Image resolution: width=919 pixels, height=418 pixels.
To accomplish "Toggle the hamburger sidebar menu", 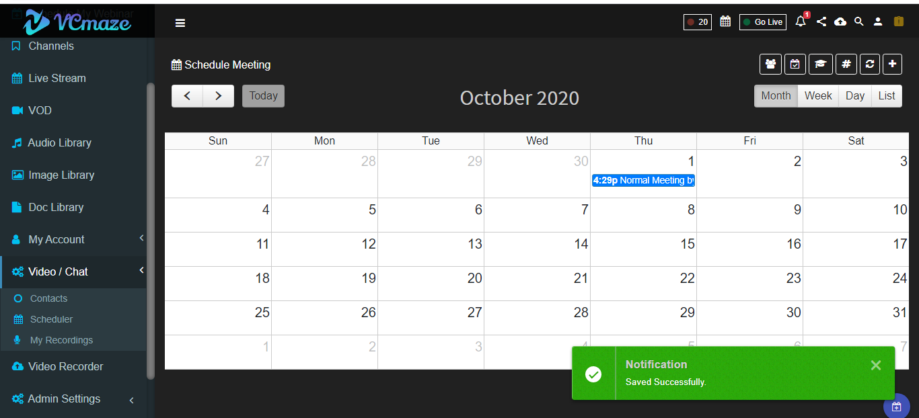I will tap(180, 23).
